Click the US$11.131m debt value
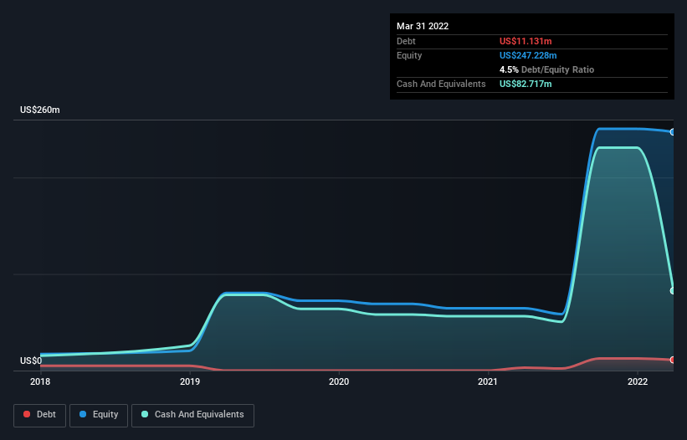 pos(526,41)
